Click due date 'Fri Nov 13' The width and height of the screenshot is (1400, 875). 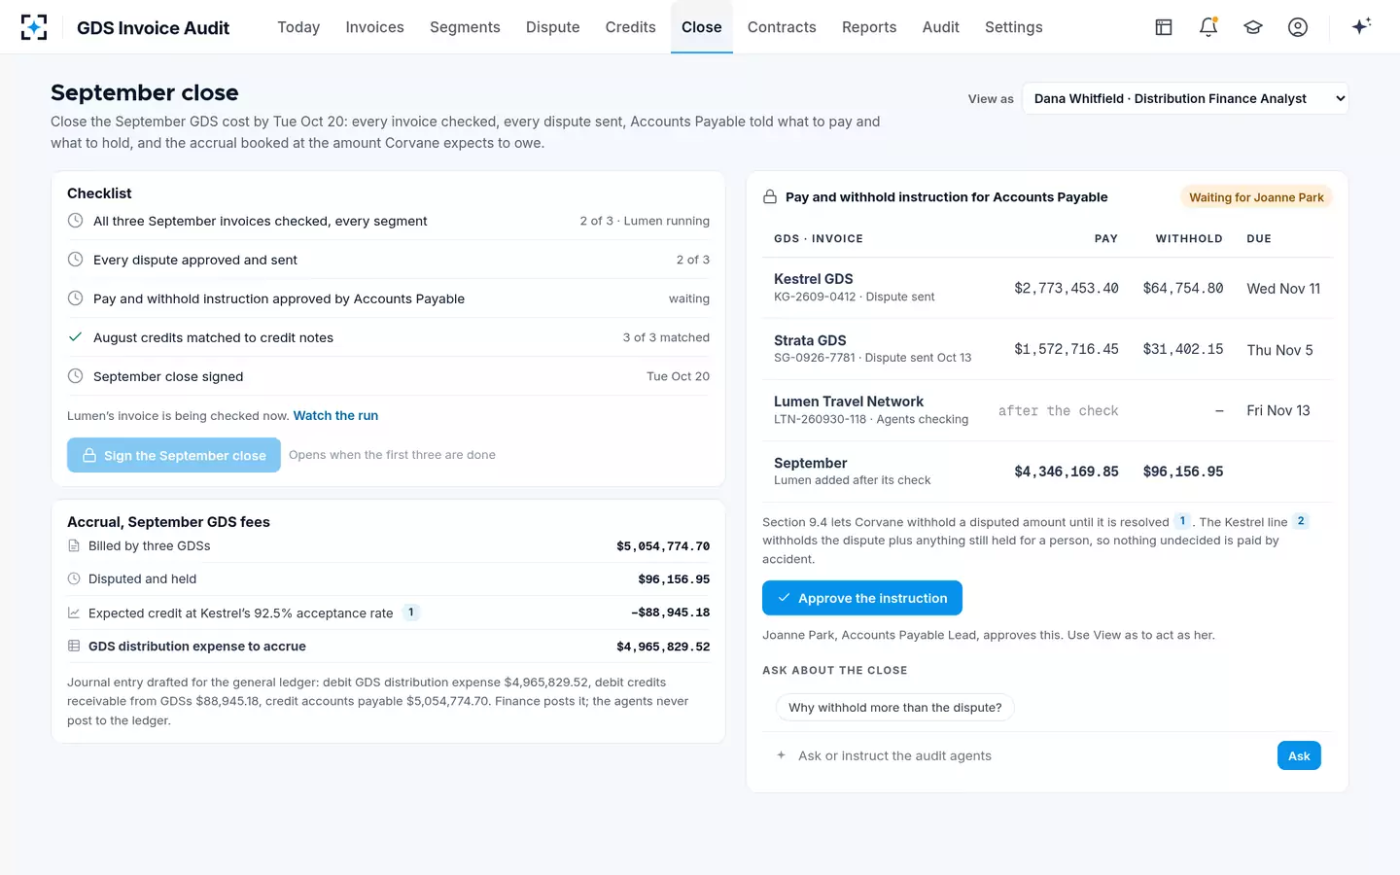coord(1278,410)
